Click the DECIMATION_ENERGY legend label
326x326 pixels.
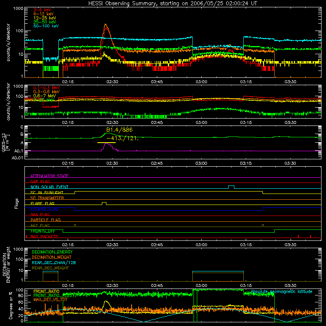[x=52, y=252]
